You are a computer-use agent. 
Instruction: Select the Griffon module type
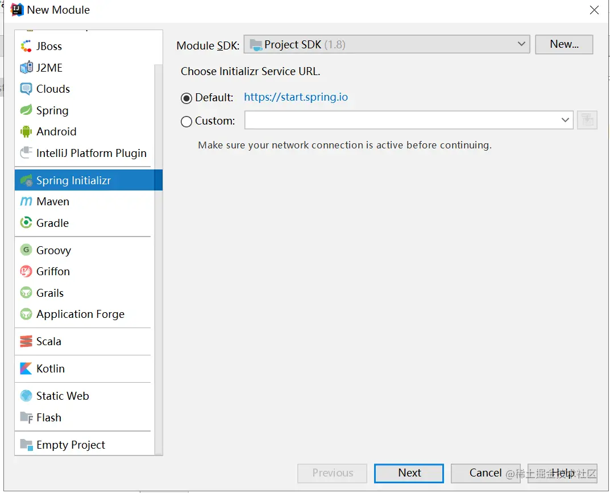click(84, 271)
